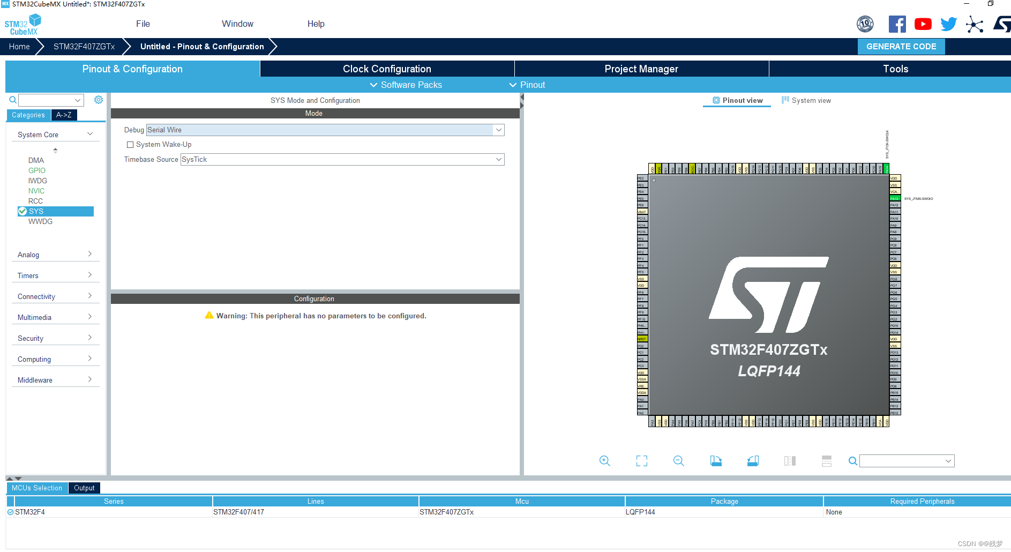Collapse the System Core category
Viewport: 1011px width, 552px height.
pos(91,134)
